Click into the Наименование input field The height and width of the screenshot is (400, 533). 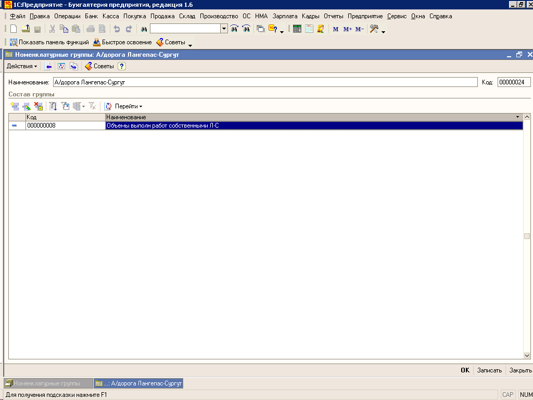click(265, 82)
